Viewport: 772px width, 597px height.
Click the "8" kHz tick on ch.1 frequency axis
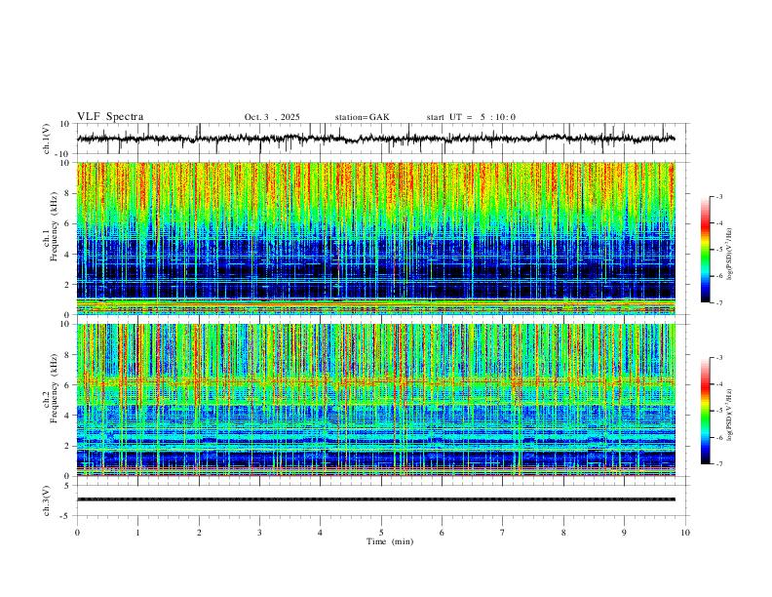(x=68, y=193)
